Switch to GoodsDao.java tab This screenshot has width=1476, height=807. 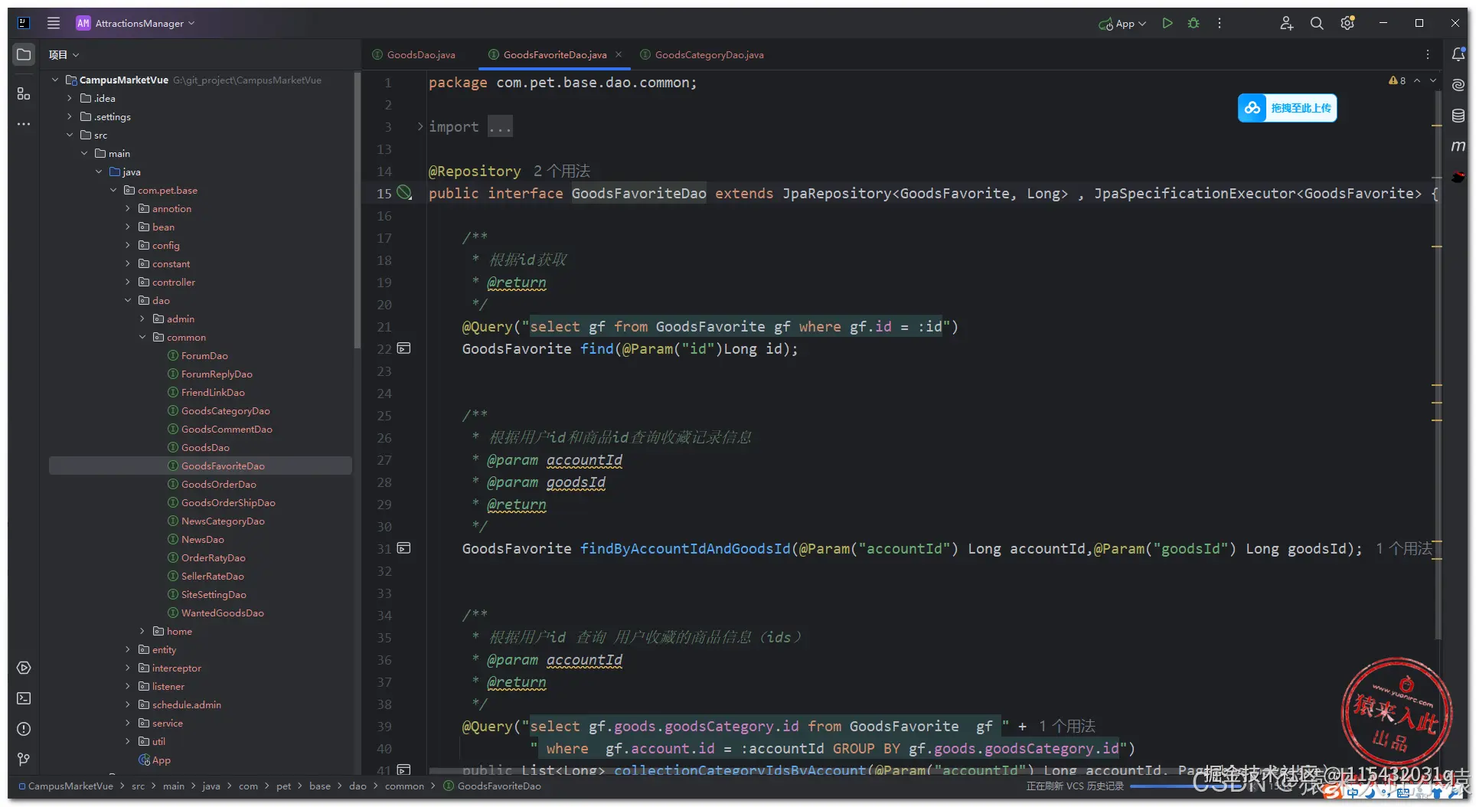414,54
